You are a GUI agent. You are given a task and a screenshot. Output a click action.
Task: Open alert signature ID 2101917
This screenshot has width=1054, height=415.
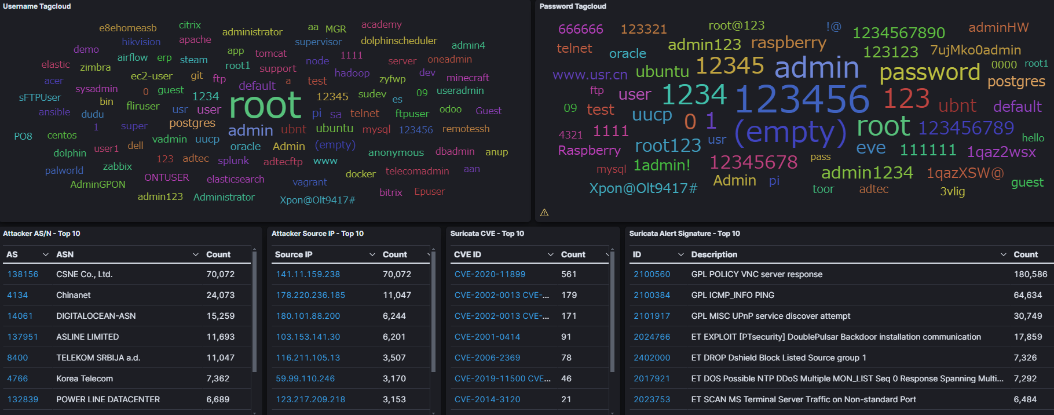pos(652,316)
